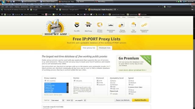Open the Contact link in top navigation
Viewport: 195px width, 109px height.
point(147,17)
